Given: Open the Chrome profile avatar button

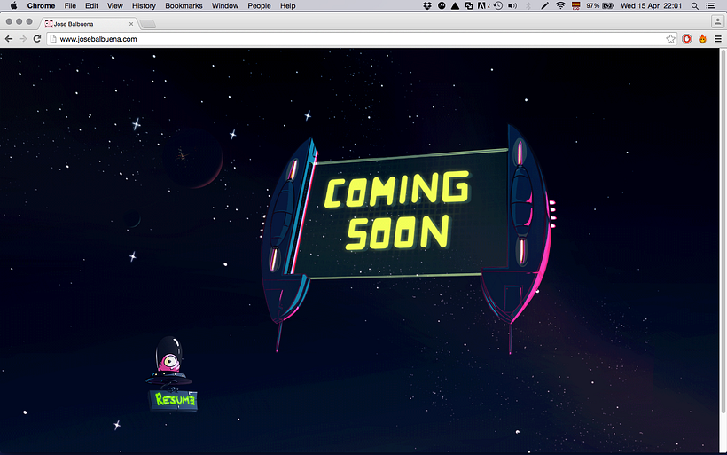Looking at the screenshot, I should 717,21.
